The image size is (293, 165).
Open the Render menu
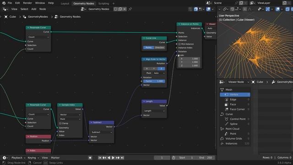[27, 3]
